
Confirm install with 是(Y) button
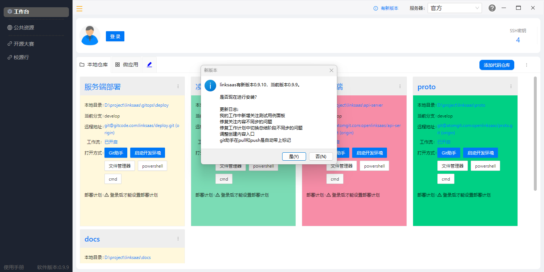click(294, 156)
